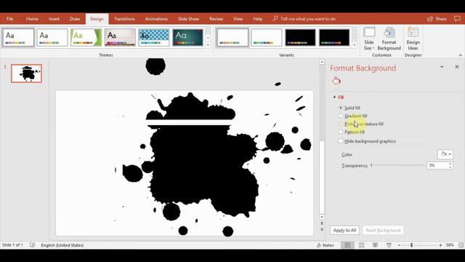Choose the last black variant thumbnail
Image resolution: width=465 pixels, height=262 pixels.
(x=334, y=37)
